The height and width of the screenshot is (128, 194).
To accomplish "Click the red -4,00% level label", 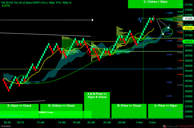I will pos(180,74).
